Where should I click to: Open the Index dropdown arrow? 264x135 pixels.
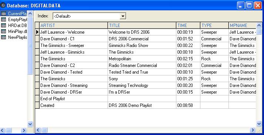123,16
